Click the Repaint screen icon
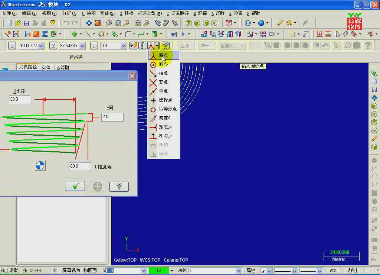This screenshot has height=275, width=380. coord(98,23)
